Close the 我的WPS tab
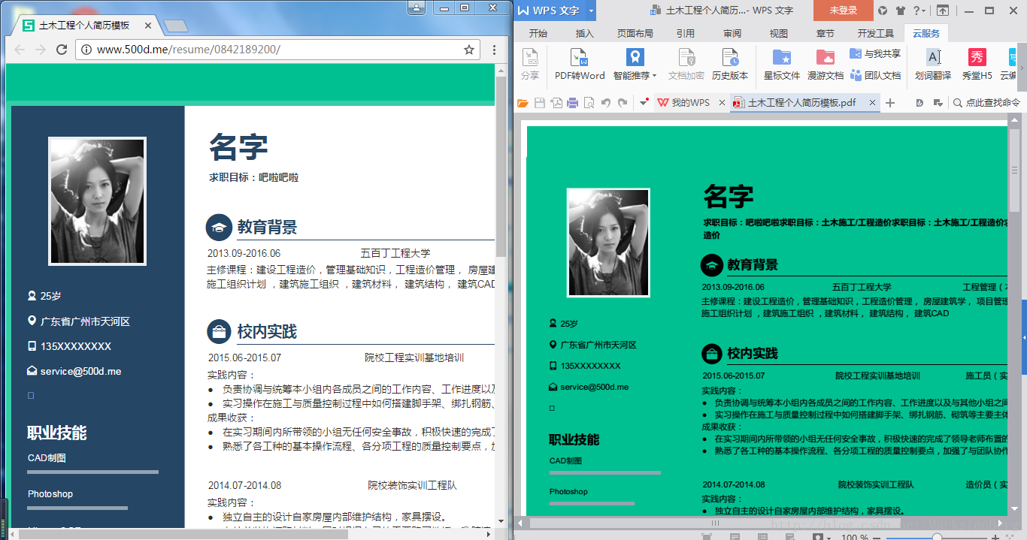Screen dimensions: 1027x540 click(722, 103)
